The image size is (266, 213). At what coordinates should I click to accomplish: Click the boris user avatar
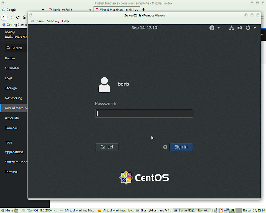point(104,85)
